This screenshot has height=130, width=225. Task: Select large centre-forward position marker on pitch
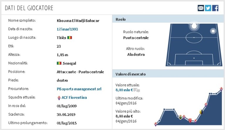[x=194, y=26]
